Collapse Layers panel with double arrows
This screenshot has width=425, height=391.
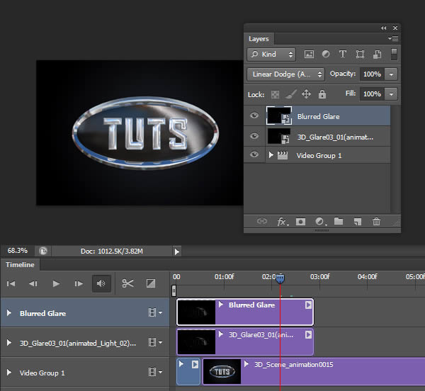click(x=383, y=28)
